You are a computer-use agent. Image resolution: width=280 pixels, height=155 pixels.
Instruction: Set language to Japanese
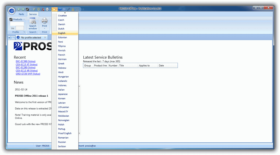[x=65, y=94]
